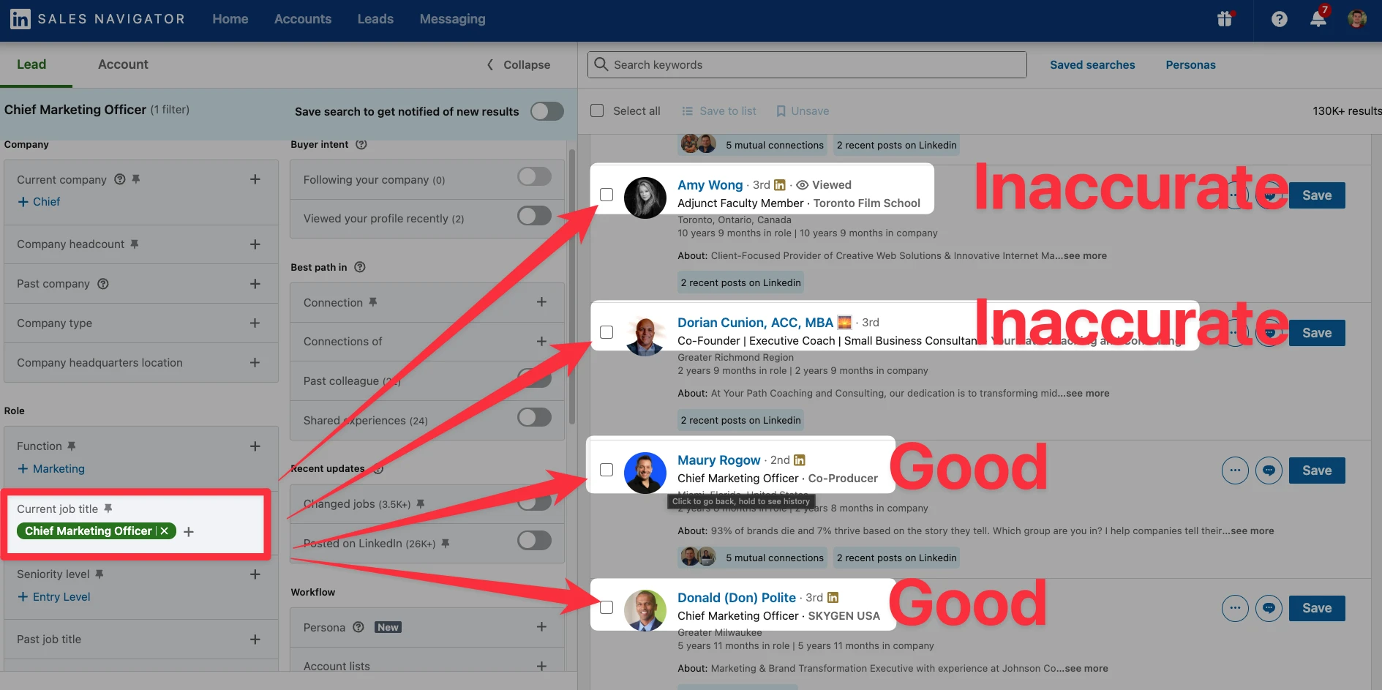
Task: Click the pin icon next to Current job title
Action: (x=108, y=509)
